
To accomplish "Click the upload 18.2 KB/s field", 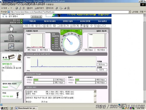I will click(101, 50).
